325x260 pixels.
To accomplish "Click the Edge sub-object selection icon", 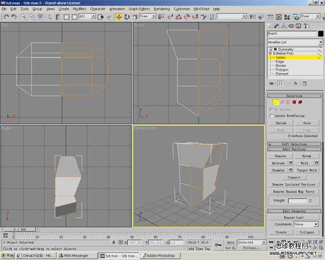I will coord(282,102).
